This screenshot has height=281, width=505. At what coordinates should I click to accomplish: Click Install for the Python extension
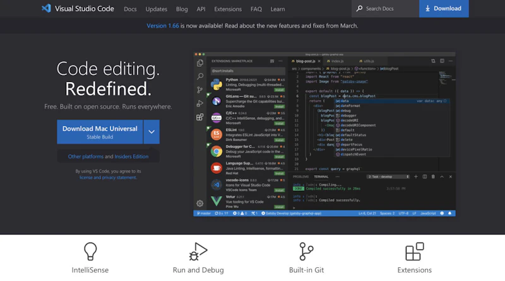pyautogui.click(x=279, y=90)
